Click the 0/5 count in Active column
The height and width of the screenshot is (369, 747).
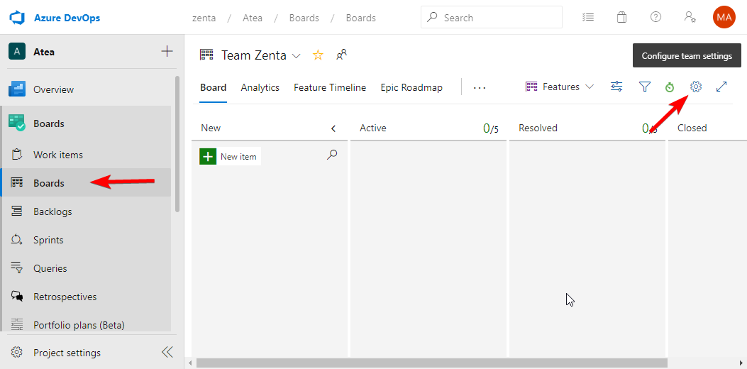point(491,128)
